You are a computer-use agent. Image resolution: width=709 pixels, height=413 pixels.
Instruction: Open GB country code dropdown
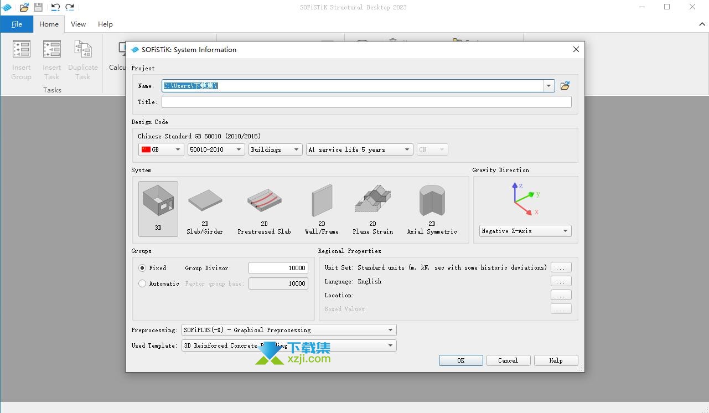coord(161,149)
